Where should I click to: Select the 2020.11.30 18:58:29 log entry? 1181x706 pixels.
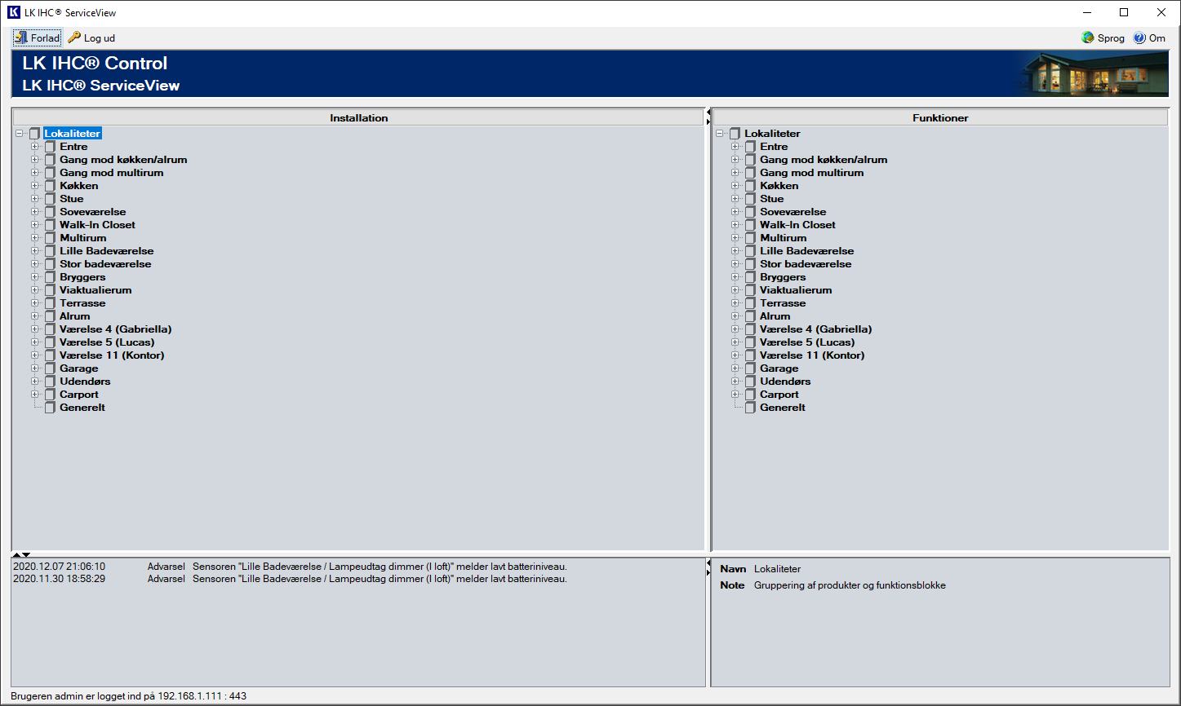click(x=290, y=579)
